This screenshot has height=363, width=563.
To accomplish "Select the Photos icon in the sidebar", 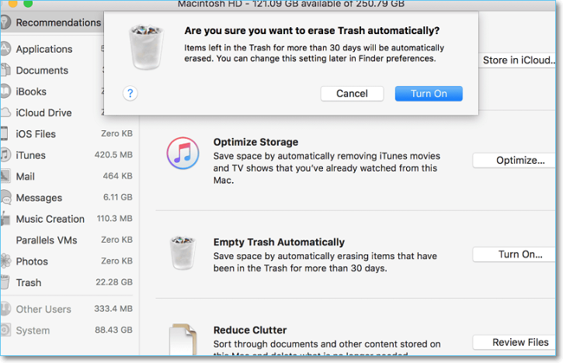I will (5, 261).
